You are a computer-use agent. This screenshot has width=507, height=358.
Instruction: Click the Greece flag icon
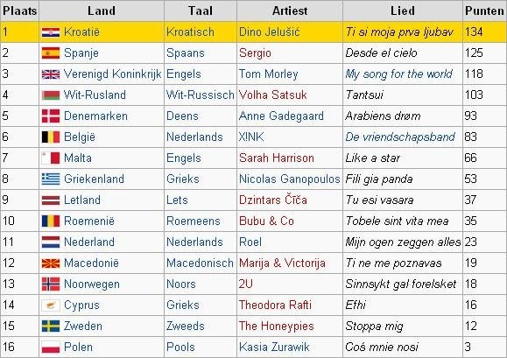(x=51, y=179)
